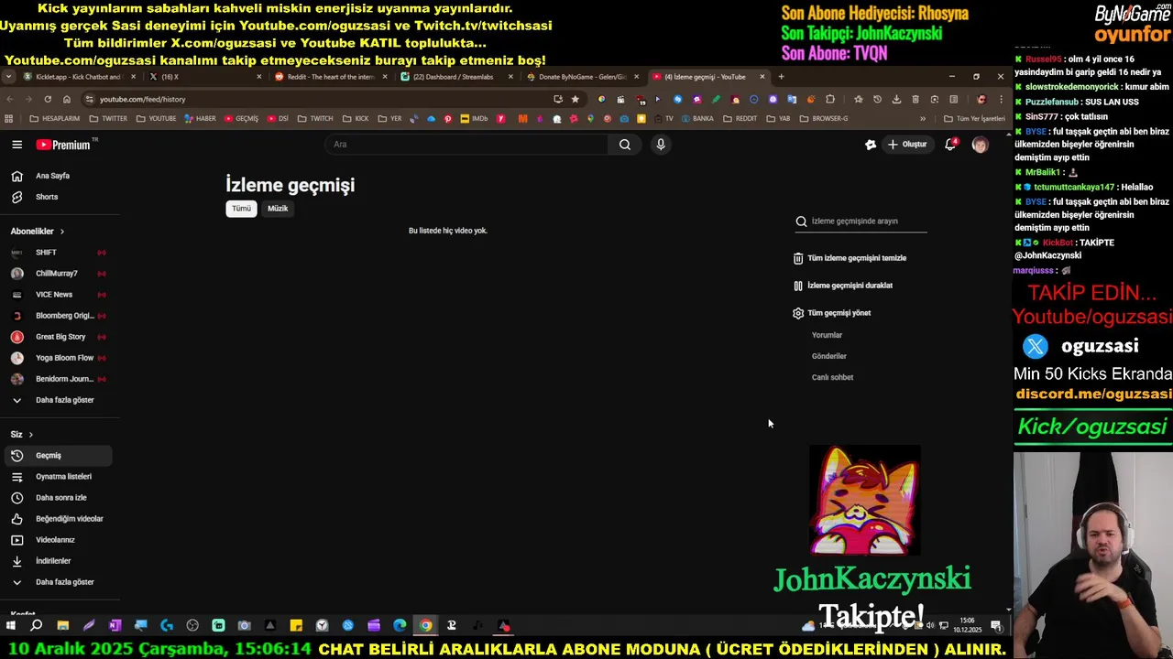Open Daha sonra izle

pyautogui.click(x=59, y=498)
